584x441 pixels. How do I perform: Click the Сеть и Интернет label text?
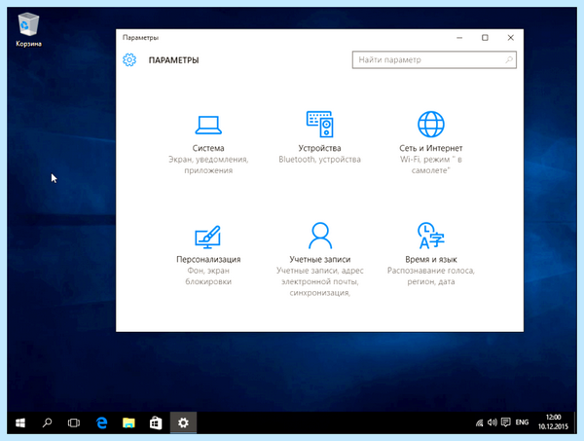point(431,148)
